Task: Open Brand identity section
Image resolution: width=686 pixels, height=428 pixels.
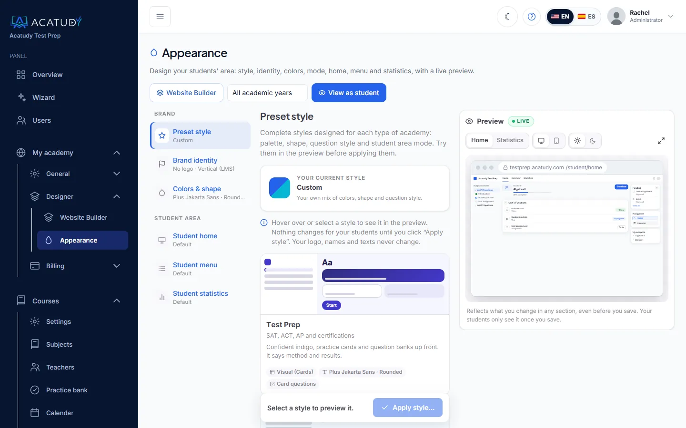Action: [200, 164]
